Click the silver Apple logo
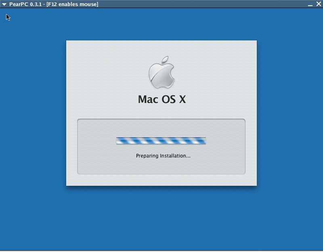323x252 pixels. (162, 72)
